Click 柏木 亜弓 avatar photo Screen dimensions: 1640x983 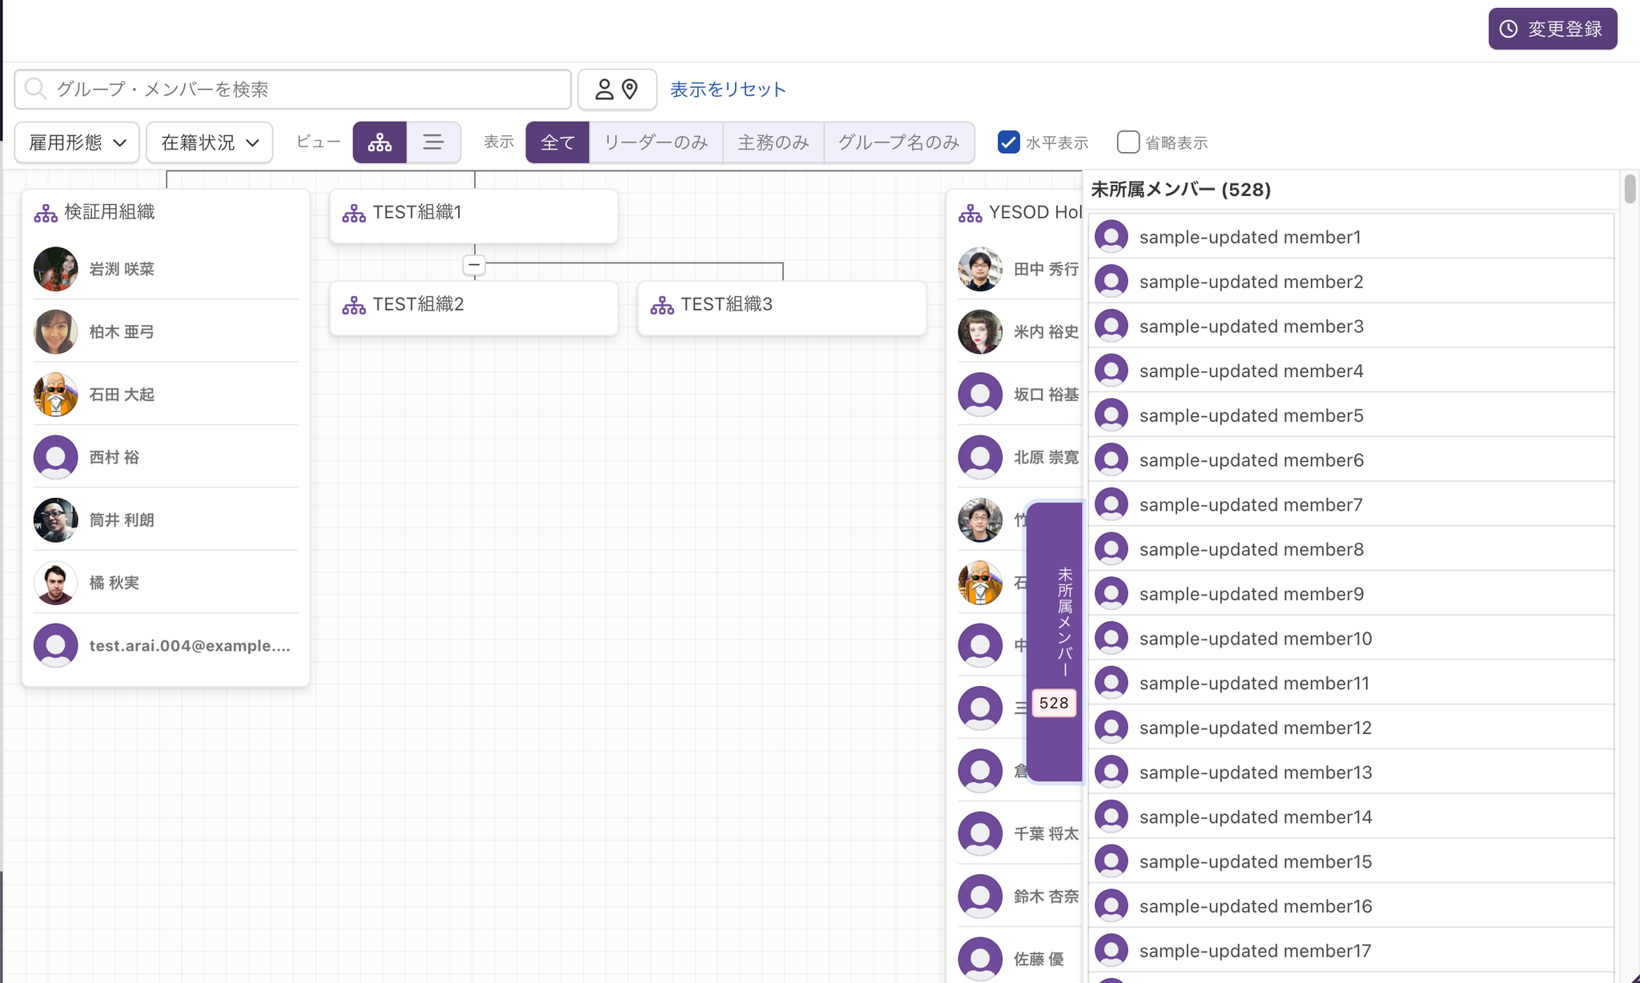pyautogui.click(x=56, y=331)
